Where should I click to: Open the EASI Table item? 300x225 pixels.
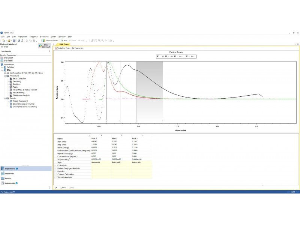point(7,61)
